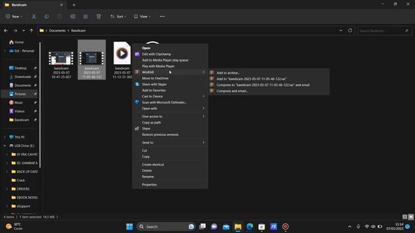Image resolution: width=415 pixels, height=233 pixels.
Task: Click the Skype icon in the context menu
Action: pyautogui.click(x=137, y=84)
